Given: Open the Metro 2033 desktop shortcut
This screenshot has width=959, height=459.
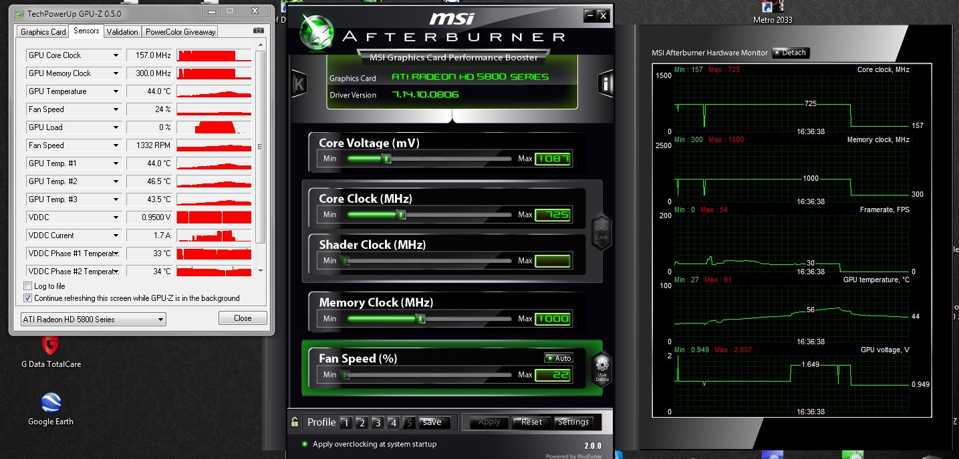Looking at the screenshot, I should point(773,12).
